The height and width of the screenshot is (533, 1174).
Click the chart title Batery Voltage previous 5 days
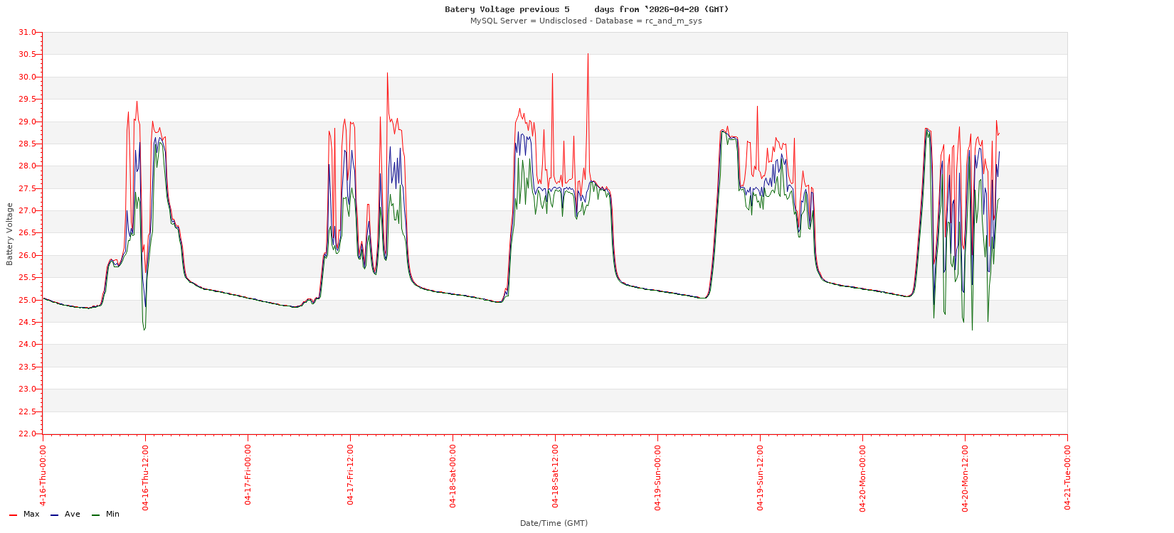coord(586,9)
